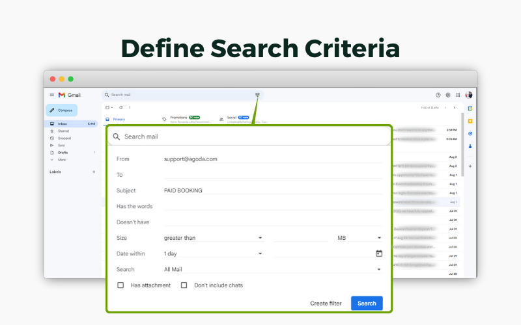Open the Settings gear icon
The height and width of the screenshot is (325, 521).
coord(448,95)
